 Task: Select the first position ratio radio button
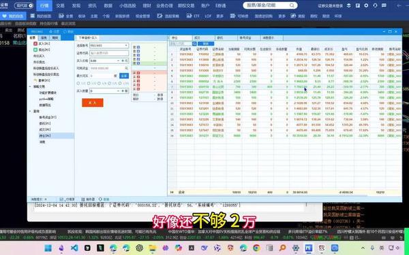coord(78,83)
